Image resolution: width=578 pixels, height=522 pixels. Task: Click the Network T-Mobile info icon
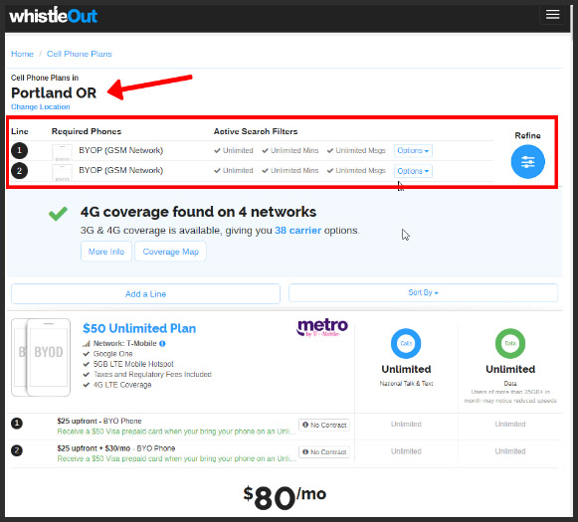click(x=162, y=343)
